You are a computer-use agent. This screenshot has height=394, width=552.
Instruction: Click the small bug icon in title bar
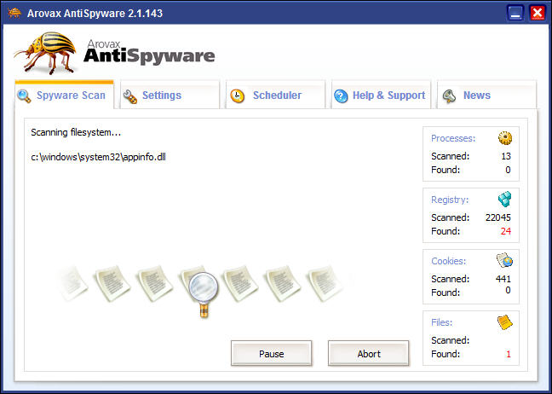pyautogui.click(x=14, y=13)
